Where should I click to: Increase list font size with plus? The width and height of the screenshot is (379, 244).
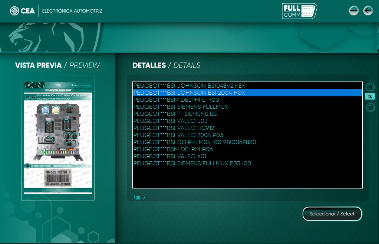pos(370,87)
